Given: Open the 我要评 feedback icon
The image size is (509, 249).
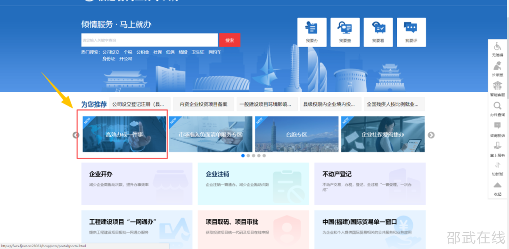Looking at the screenshot, I should point(411,32).
